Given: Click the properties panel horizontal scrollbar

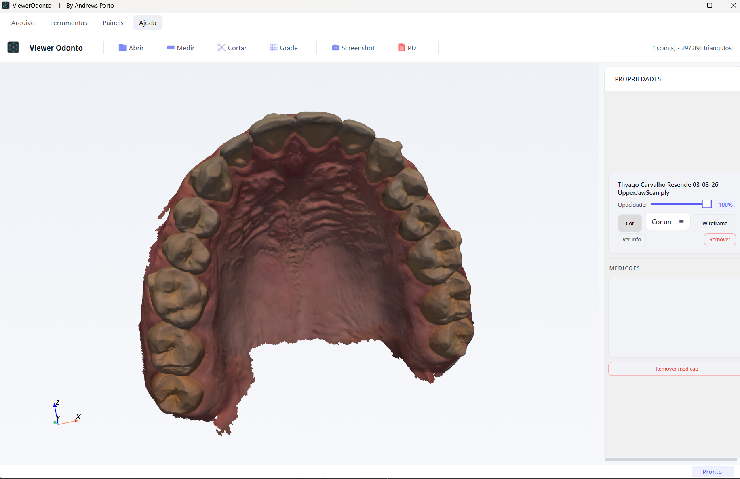Looking at the screenshot, I should point(671,459).
